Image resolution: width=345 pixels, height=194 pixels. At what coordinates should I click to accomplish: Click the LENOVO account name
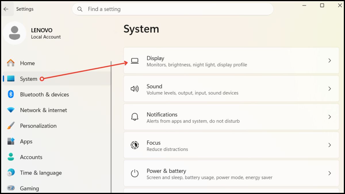tap(42, 30)
